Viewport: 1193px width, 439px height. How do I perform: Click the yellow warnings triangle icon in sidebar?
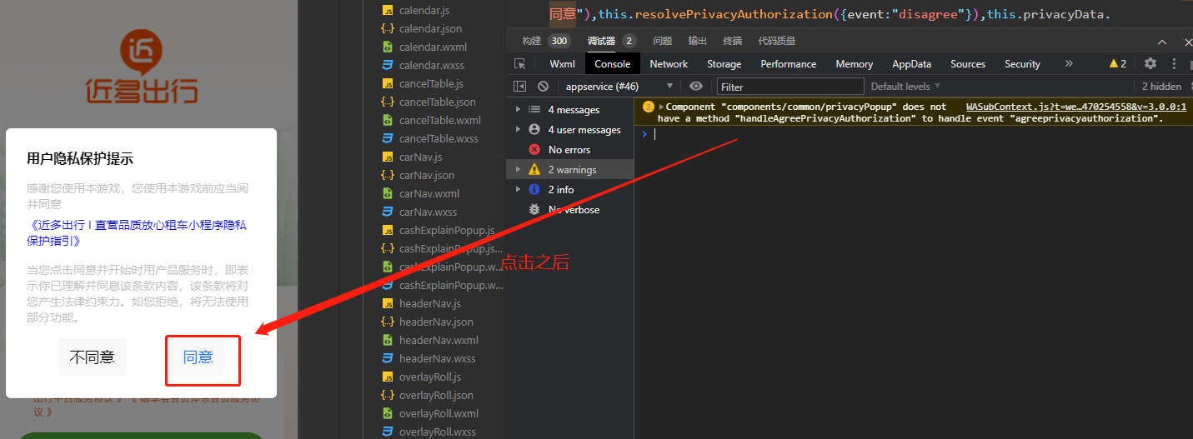[x=534, y=170]
